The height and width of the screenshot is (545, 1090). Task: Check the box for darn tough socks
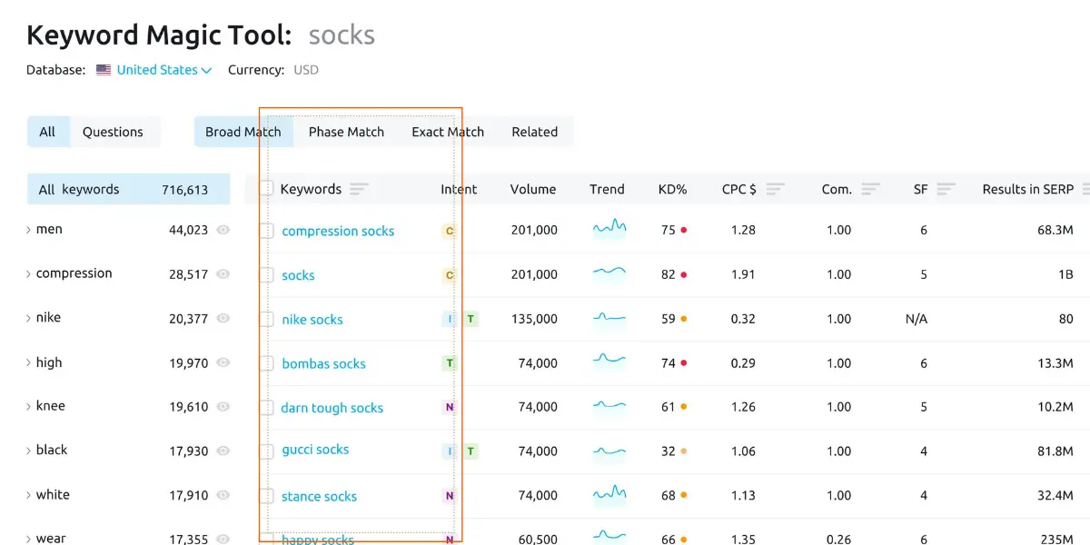point(266,407)
